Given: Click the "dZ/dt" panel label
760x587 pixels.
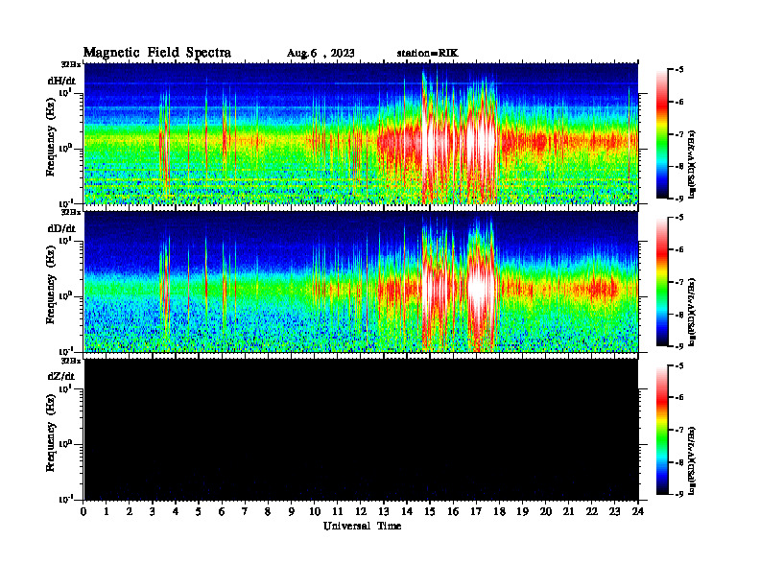Looking at the screenshot, I should pyautogui.click(x=61, y=376).
